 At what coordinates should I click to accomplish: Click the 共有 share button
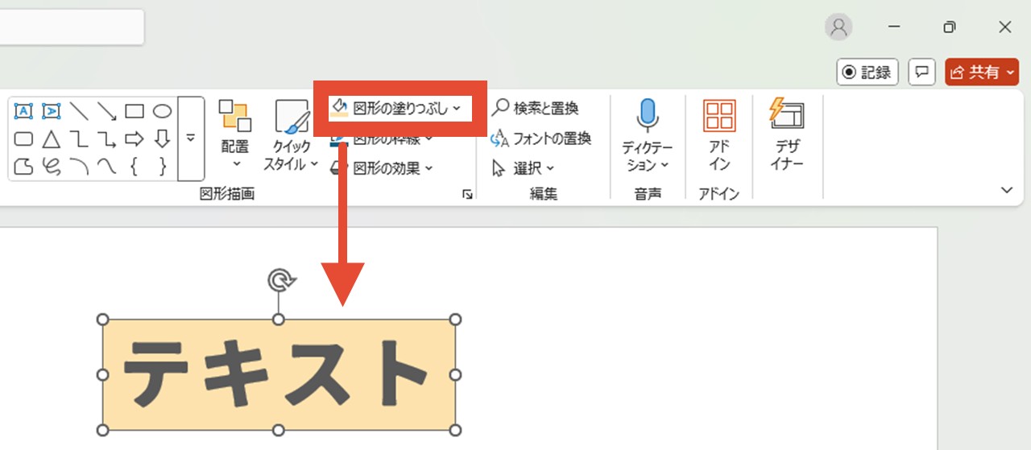coord(982,72)
